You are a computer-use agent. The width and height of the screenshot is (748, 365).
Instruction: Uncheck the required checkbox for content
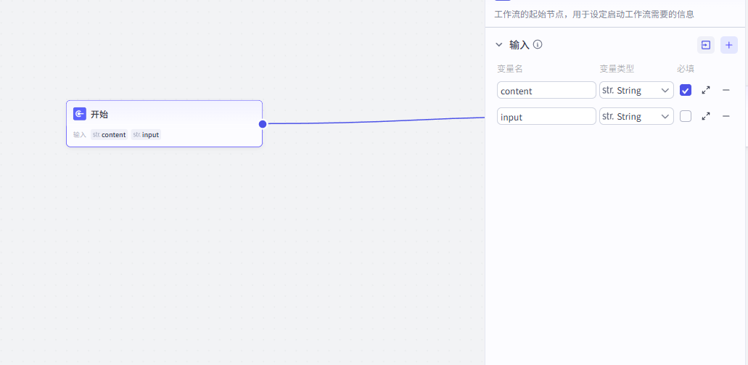(x=686, y=91)
